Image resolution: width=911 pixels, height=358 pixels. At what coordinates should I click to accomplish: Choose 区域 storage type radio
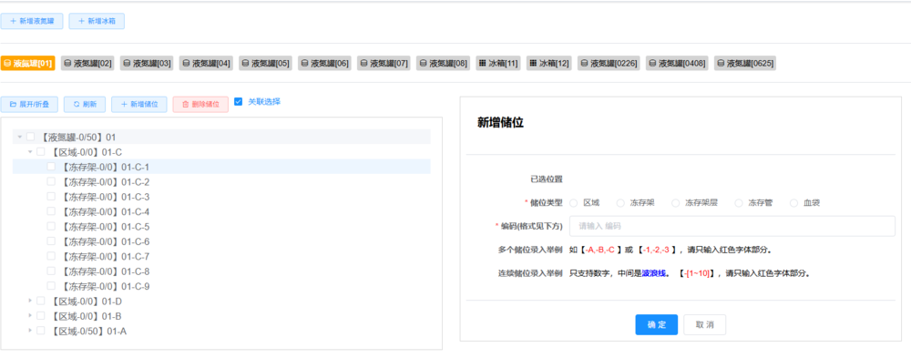click(573, 203)
